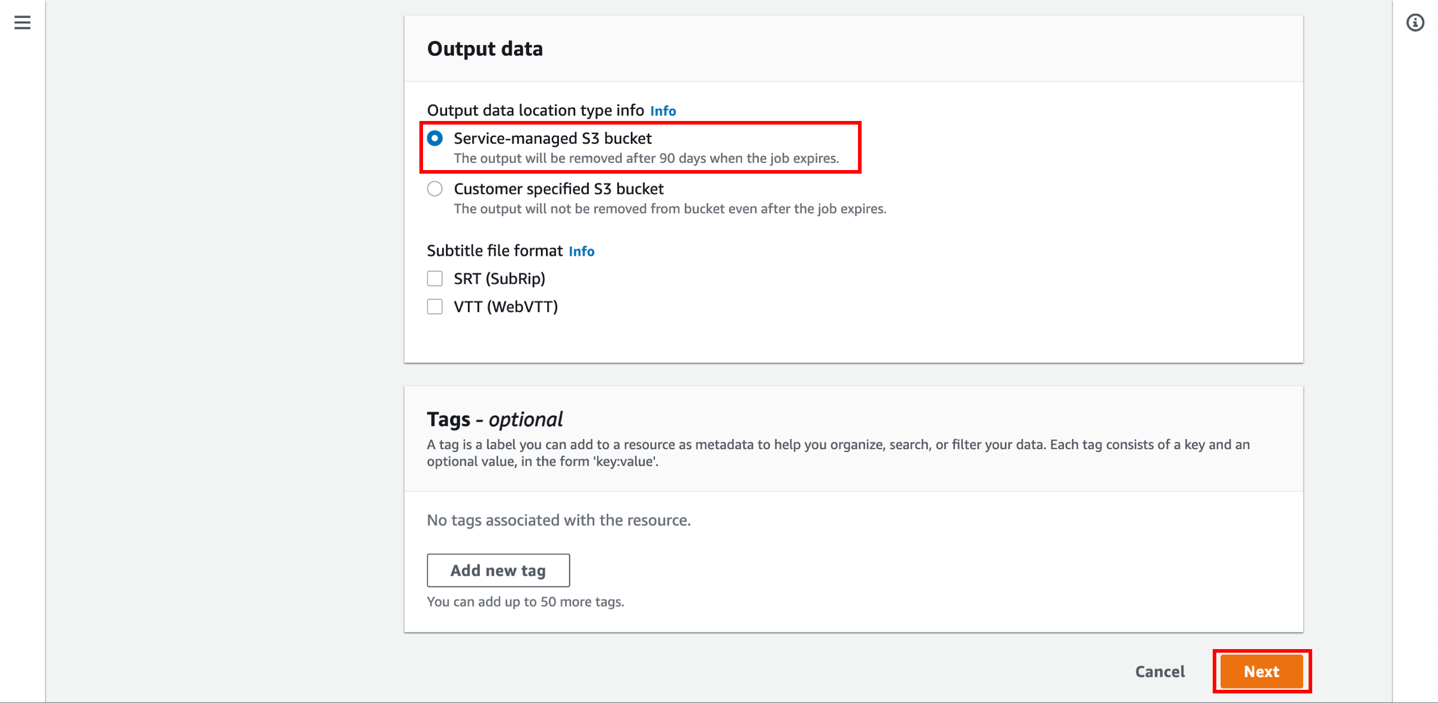
Task: Open the Info link for subtitle file format
Action: click(581, 251)
